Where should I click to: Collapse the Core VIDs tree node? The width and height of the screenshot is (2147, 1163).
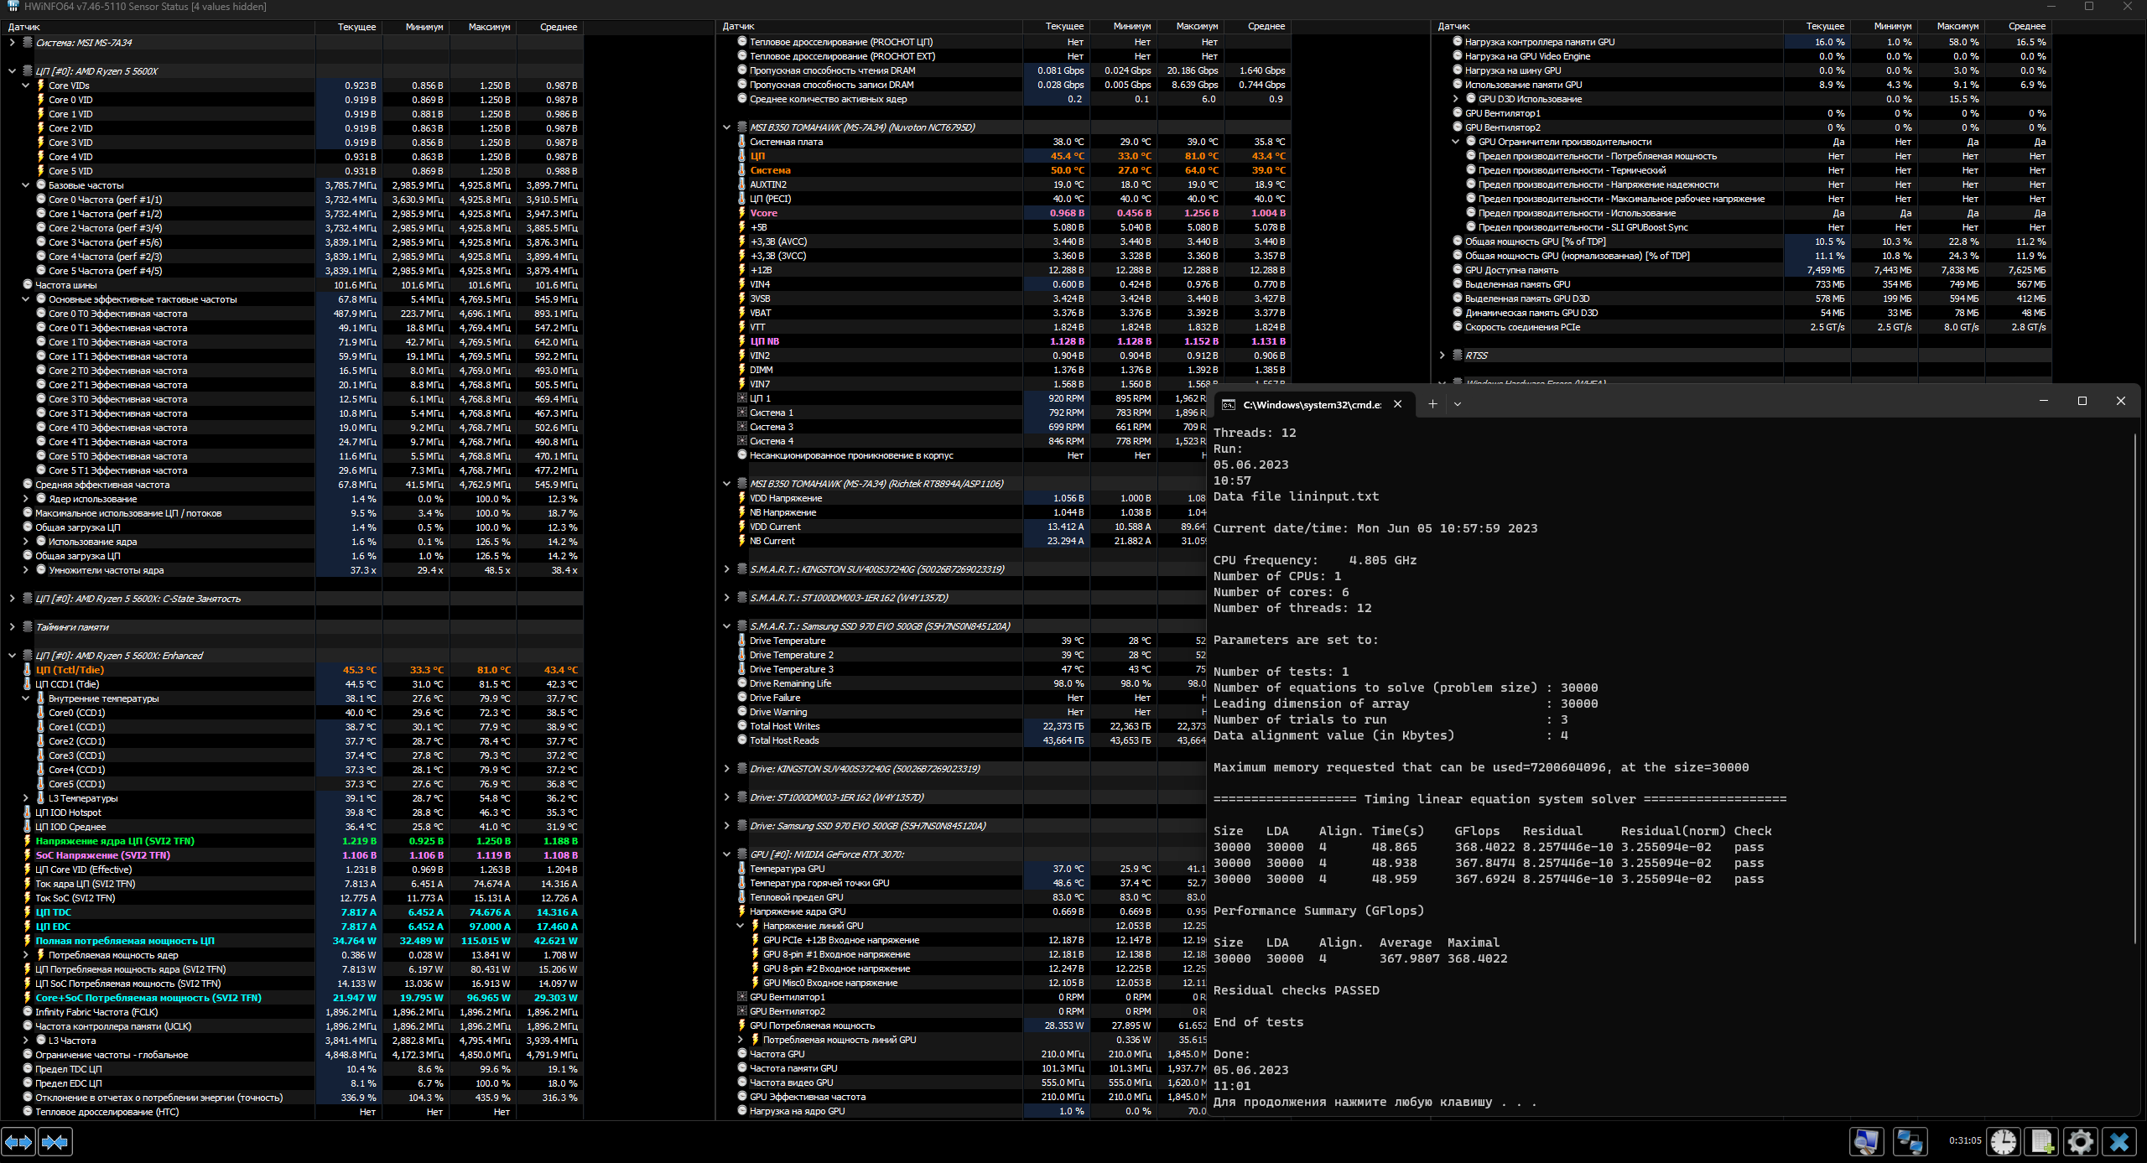coord(25,86)
